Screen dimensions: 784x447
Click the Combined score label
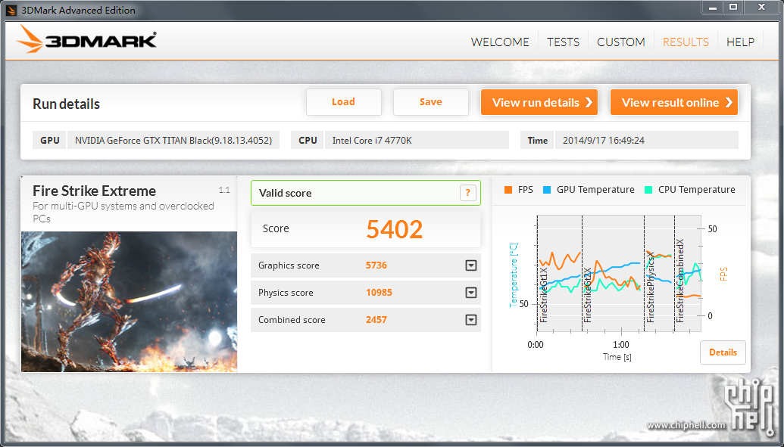click(x=292, y=320)
